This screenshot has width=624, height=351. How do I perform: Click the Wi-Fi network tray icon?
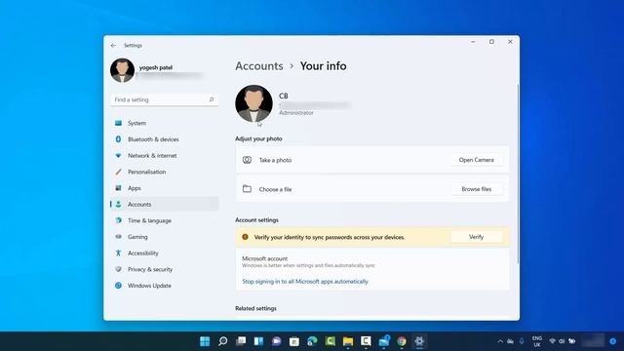click(x=552, y=341)
